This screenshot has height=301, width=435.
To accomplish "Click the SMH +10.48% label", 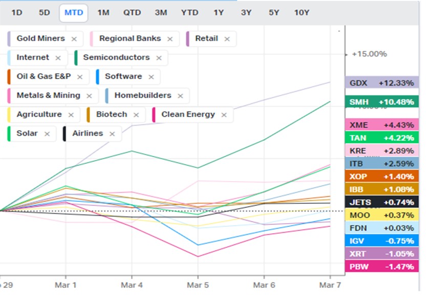I will (382, 102).
